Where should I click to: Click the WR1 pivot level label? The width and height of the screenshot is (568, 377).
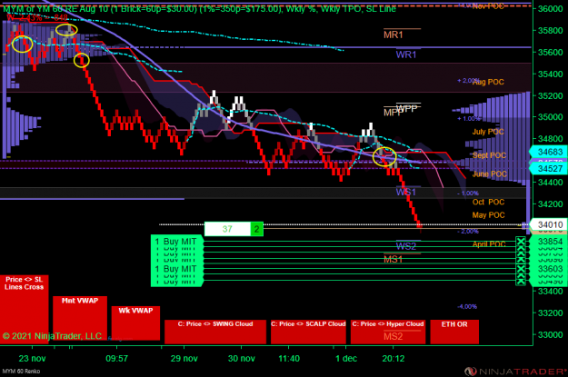pyautogui.click(x=405, y=55)
